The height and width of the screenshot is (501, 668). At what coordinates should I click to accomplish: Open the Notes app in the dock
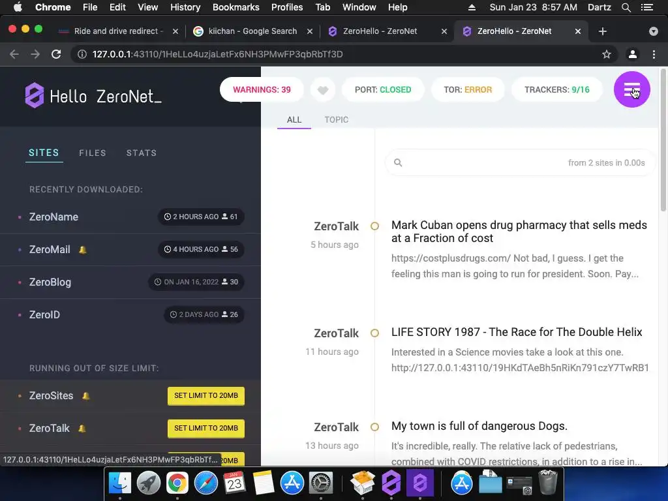(x=263, y=483)
